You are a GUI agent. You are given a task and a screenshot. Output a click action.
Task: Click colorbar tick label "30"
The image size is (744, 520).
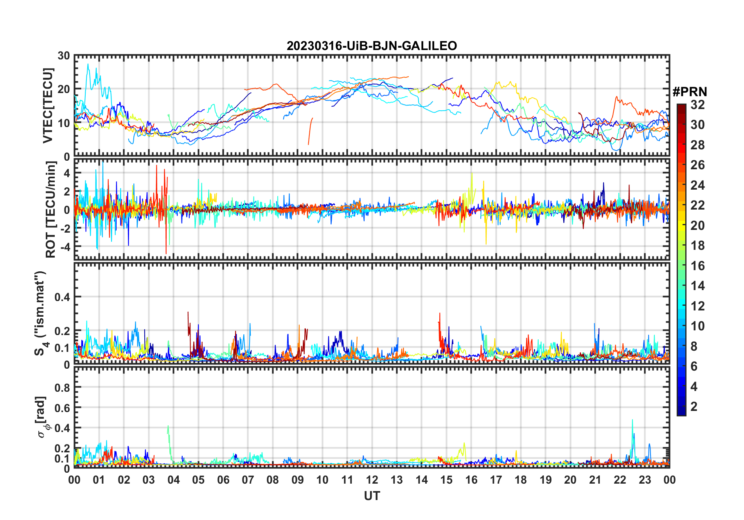click(697, 125)
